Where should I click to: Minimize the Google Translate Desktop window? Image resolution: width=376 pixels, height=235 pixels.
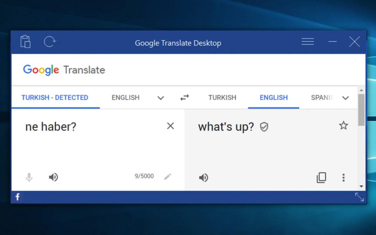tap(332, 41)
